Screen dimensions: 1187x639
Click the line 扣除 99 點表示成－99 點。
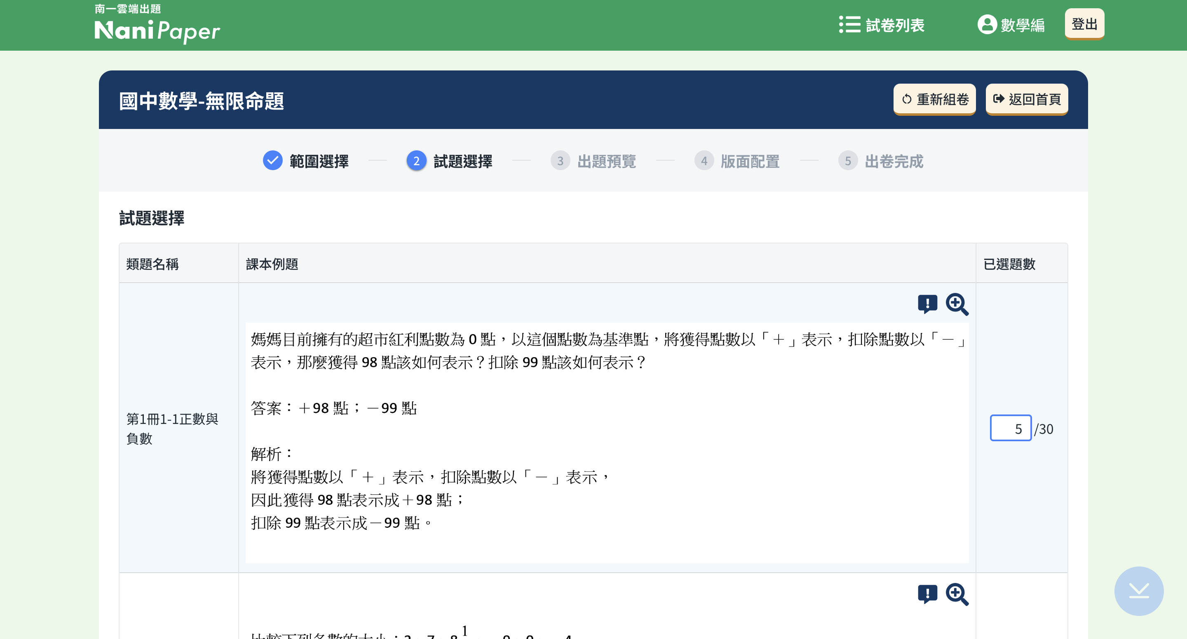point(342,523)
